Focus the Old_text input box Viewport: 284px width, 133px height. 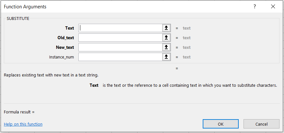[120, 38]
